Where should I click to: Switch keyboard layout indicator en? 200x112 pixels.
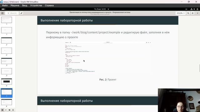[186, 9]
